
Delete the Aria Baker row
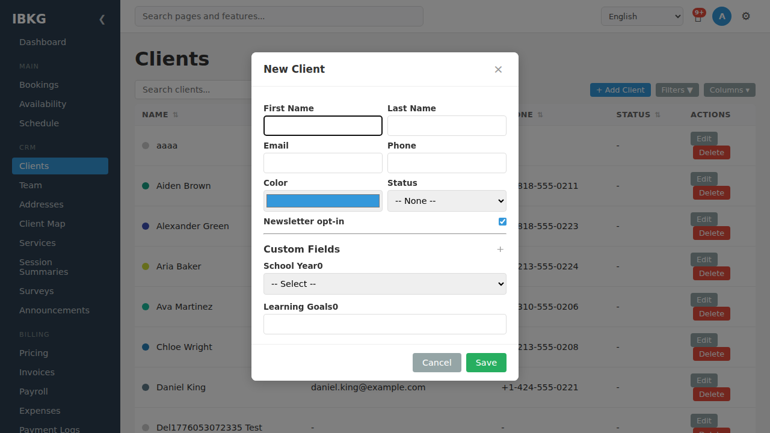tap(712, 274)
